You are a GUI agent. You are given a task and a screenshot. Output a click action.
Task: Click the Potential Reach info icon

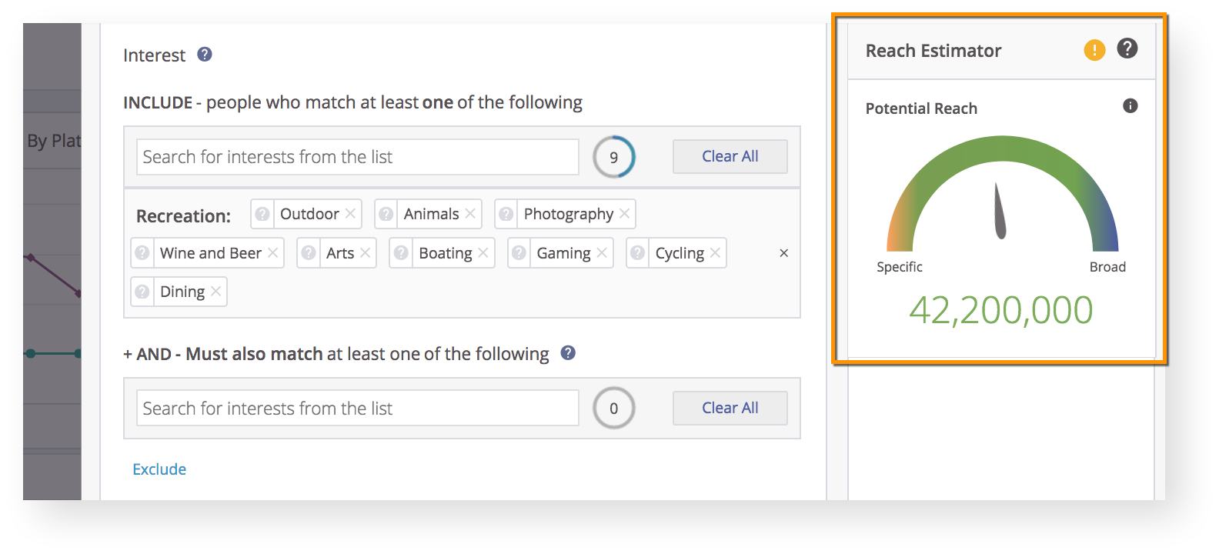pyautogui.click(x=1130, y=106)
